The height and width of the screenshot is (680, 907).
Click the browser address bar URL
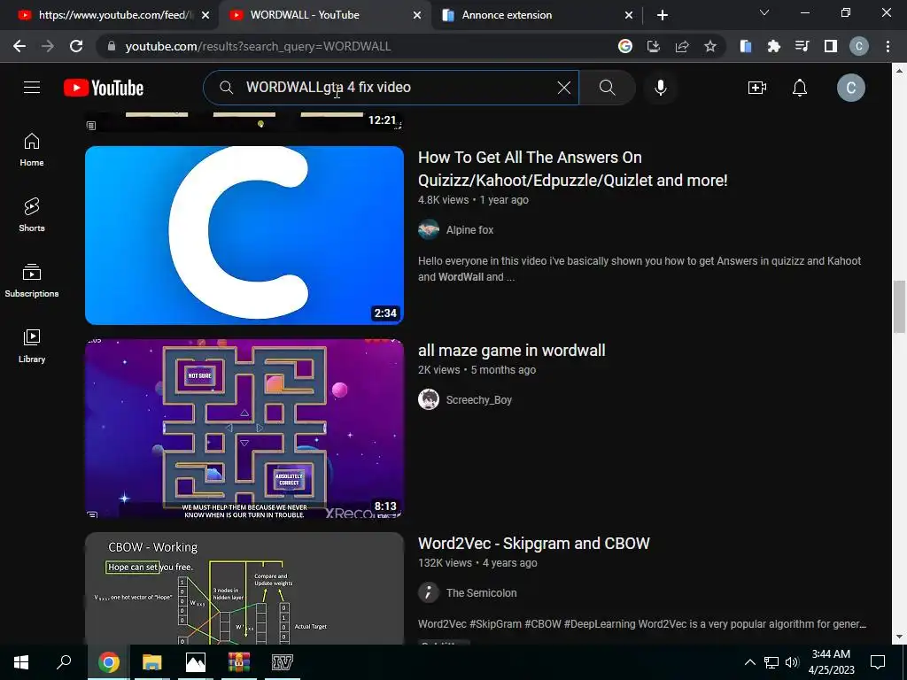tap(258, 46)
